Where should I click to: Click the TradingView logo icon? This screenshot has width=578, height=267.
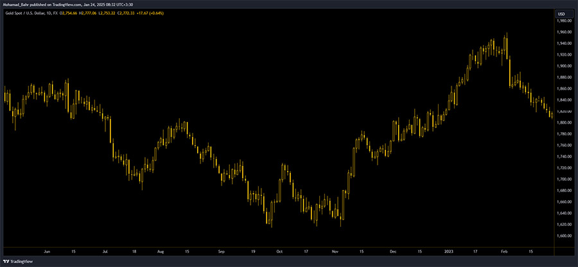click(x=6, y=262)
